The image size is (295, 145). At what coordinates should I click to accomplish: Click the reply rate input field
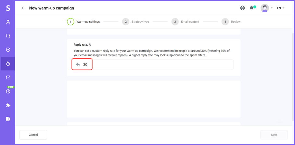click(153, 65)
